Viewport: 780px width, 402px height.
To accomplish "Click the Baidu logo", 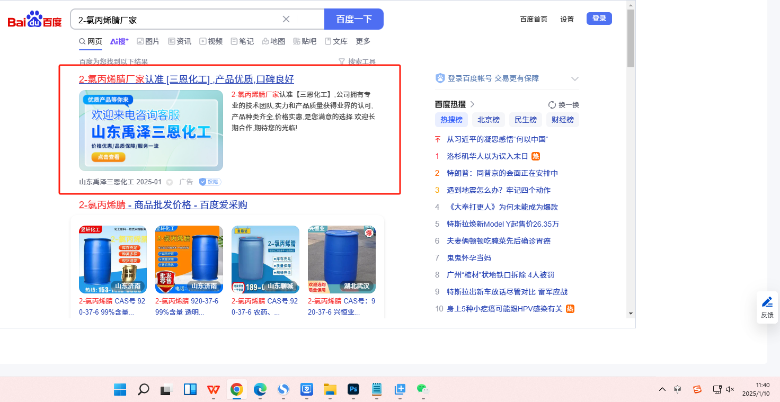I will [x=34, y=20].
